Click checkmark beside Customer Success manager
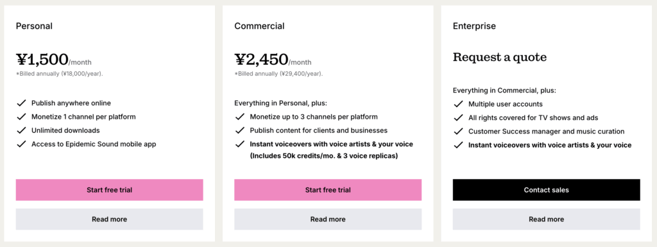This screenshot has width=657, height=247. point(458,132)
